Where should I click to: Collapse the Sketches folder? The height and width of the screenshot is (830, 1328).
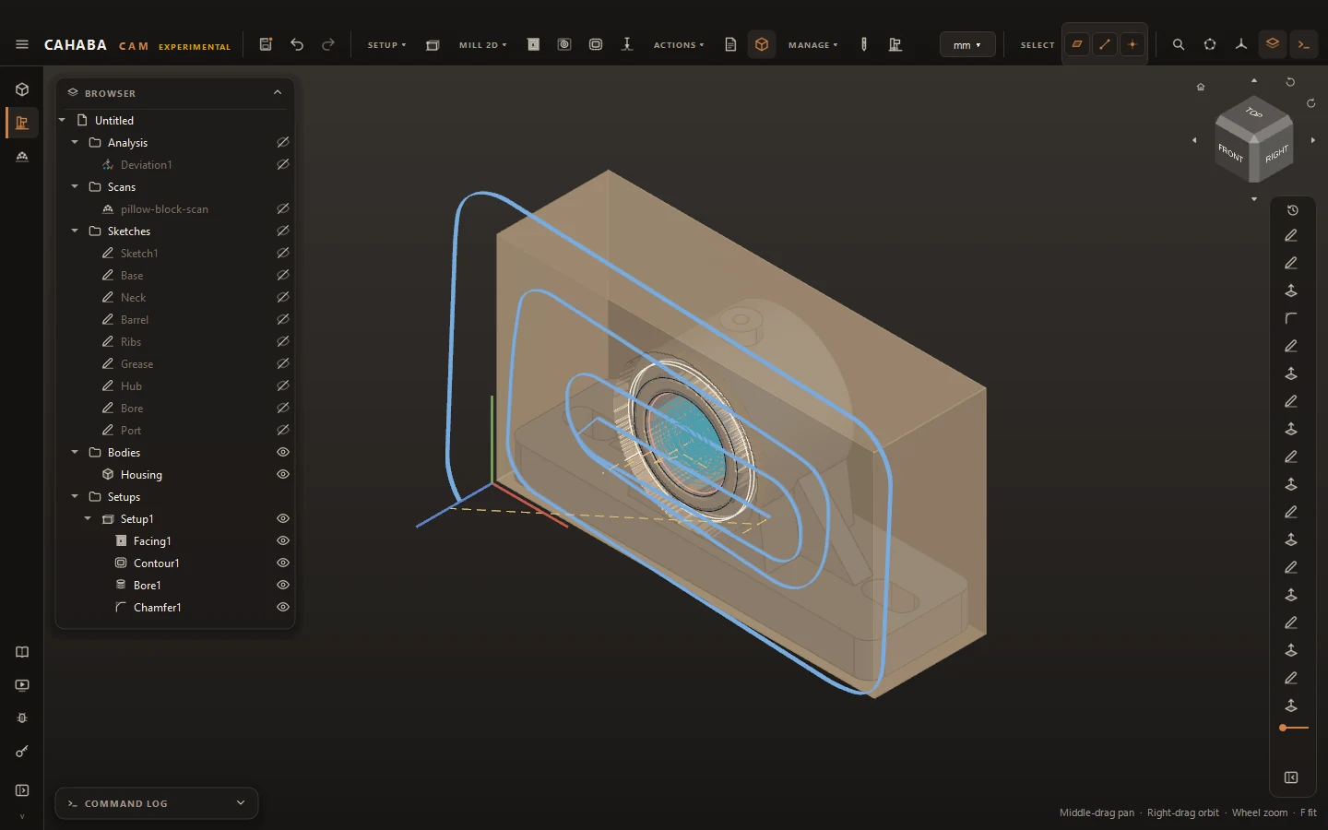click(75, 231)
